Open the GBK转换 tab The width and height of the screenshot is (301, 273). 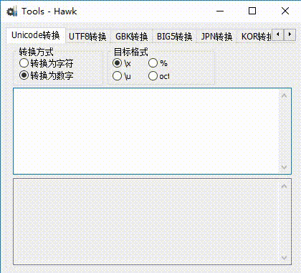tap(132, 37)
